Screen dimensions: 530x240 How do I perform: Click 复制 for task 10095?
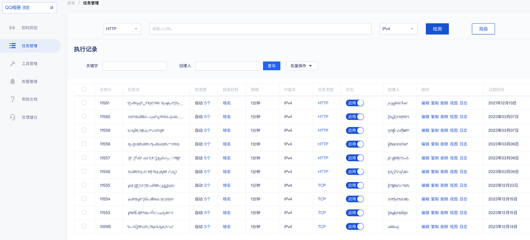pyautogui.click(x=435, y=226)
